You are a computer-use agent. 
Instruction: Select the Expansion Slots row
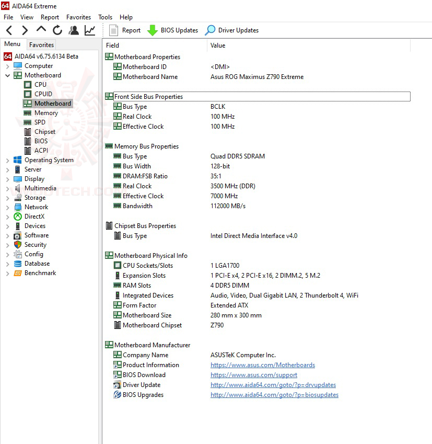tap(258, 276)
